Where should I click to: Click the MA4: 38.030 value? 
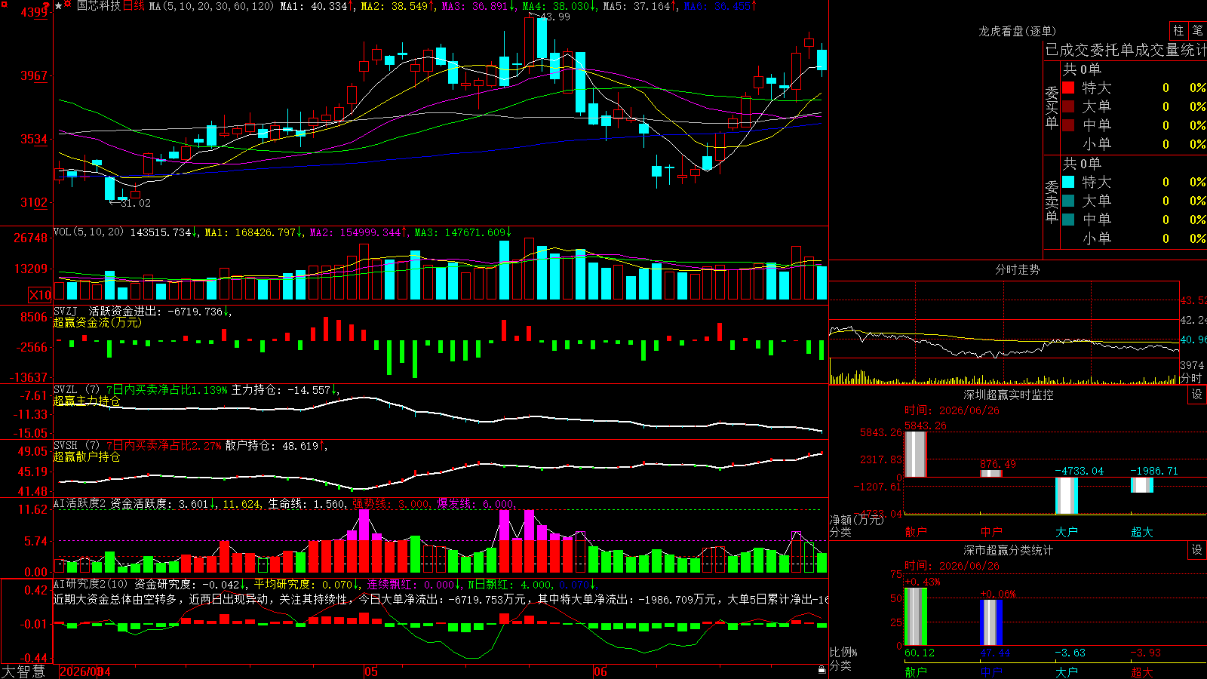click(x=559, y=6)
